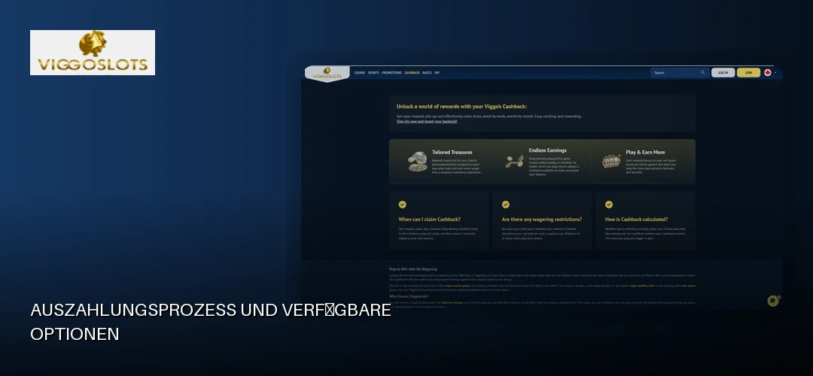Expand the language dropdown arrow
This screenshot has height=376, width=813.
tap(775, 73)
